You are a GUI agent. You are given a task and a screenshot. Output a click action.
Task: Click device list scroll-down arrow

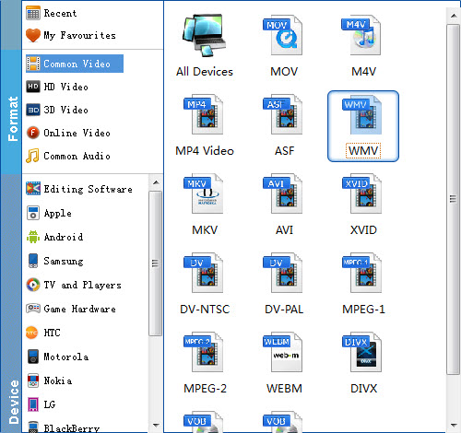[156, 426]
